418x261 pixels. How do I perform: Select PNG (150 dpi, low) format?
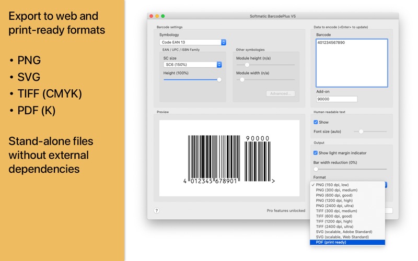(347, 185)
